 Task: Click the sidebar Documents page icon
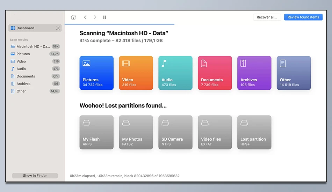(x=13, y=76)
